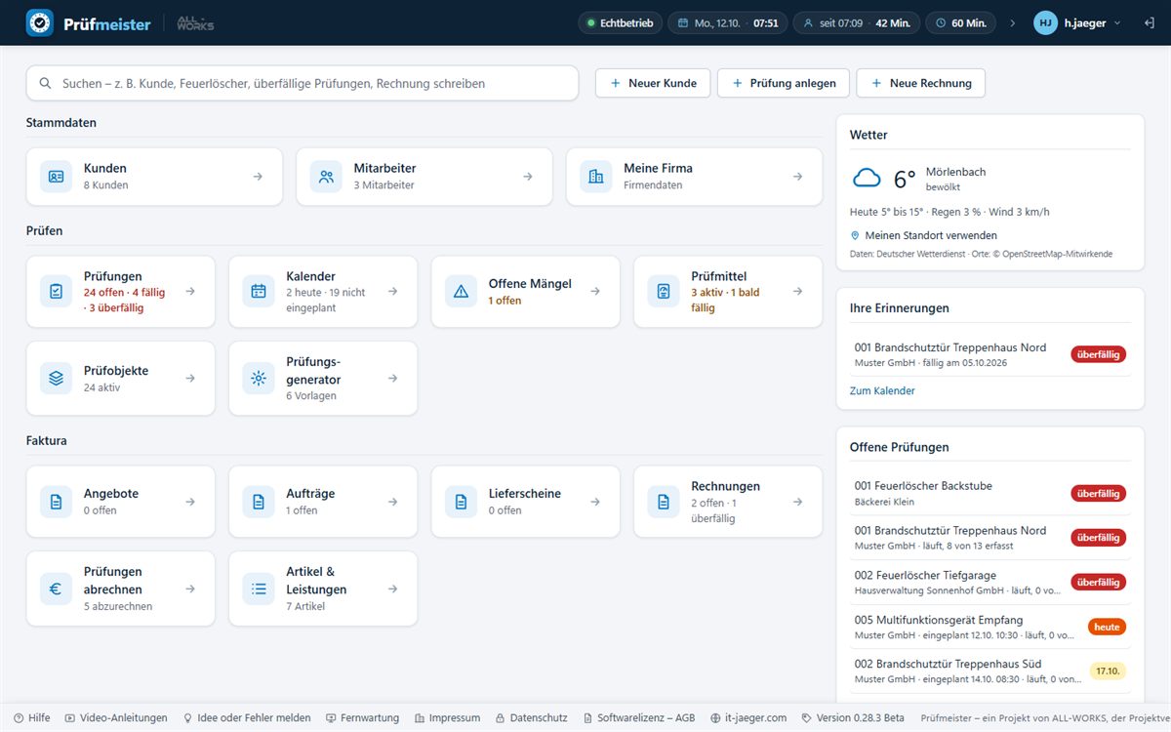Open Fernwartung in the footer
The image size is (1171, 732).
click(362, 717)
